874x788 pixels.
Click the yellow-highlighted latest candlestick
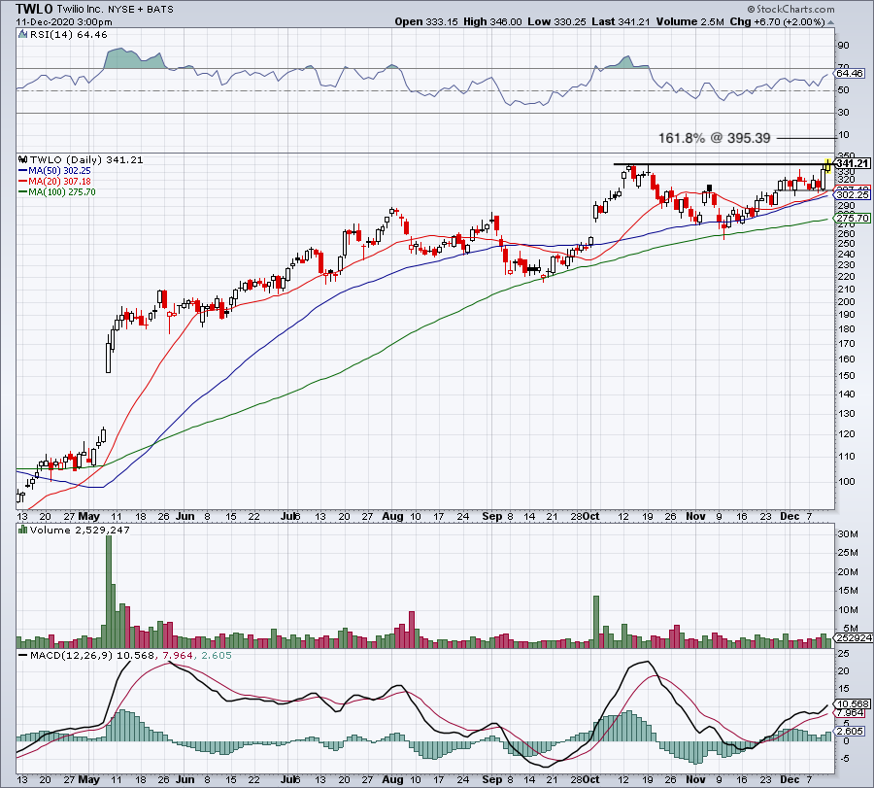pos(828,165)
